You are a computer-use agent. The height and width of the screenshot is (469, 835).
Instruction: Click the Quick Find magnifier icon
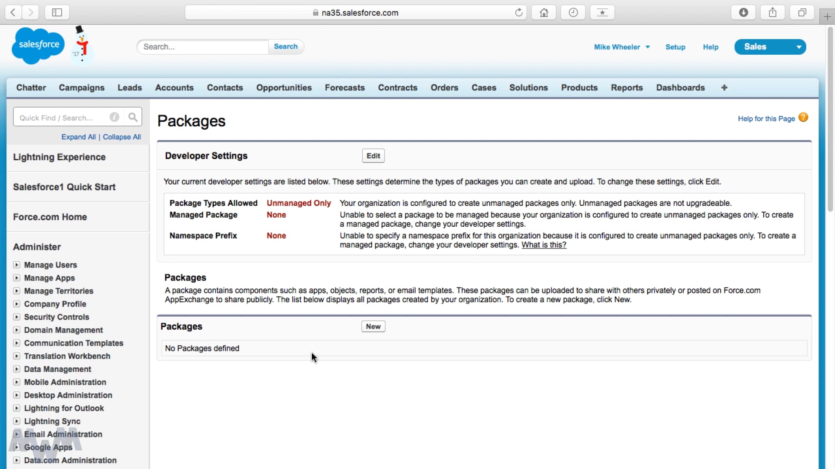133,117
